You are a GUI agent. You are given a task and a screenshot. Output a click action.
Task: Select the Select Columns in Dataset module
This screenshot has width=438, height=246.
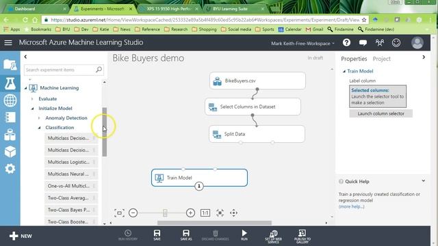click(x=253, y=107)
